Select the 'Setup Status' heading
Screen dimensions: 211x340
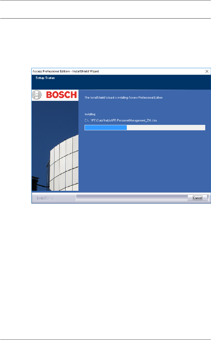click(x=45, y=78)
